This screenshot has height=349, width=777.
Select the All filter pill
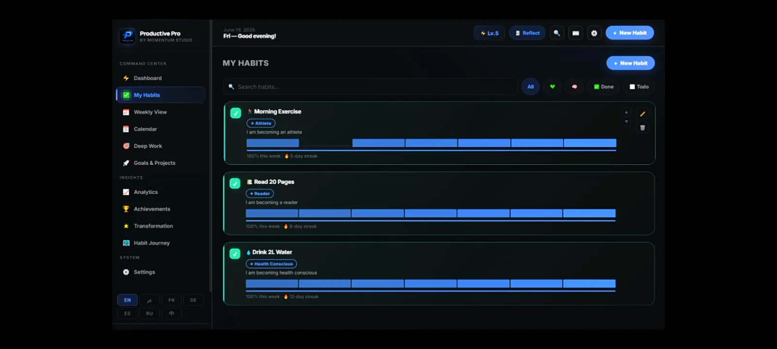(x=530, y=87)
